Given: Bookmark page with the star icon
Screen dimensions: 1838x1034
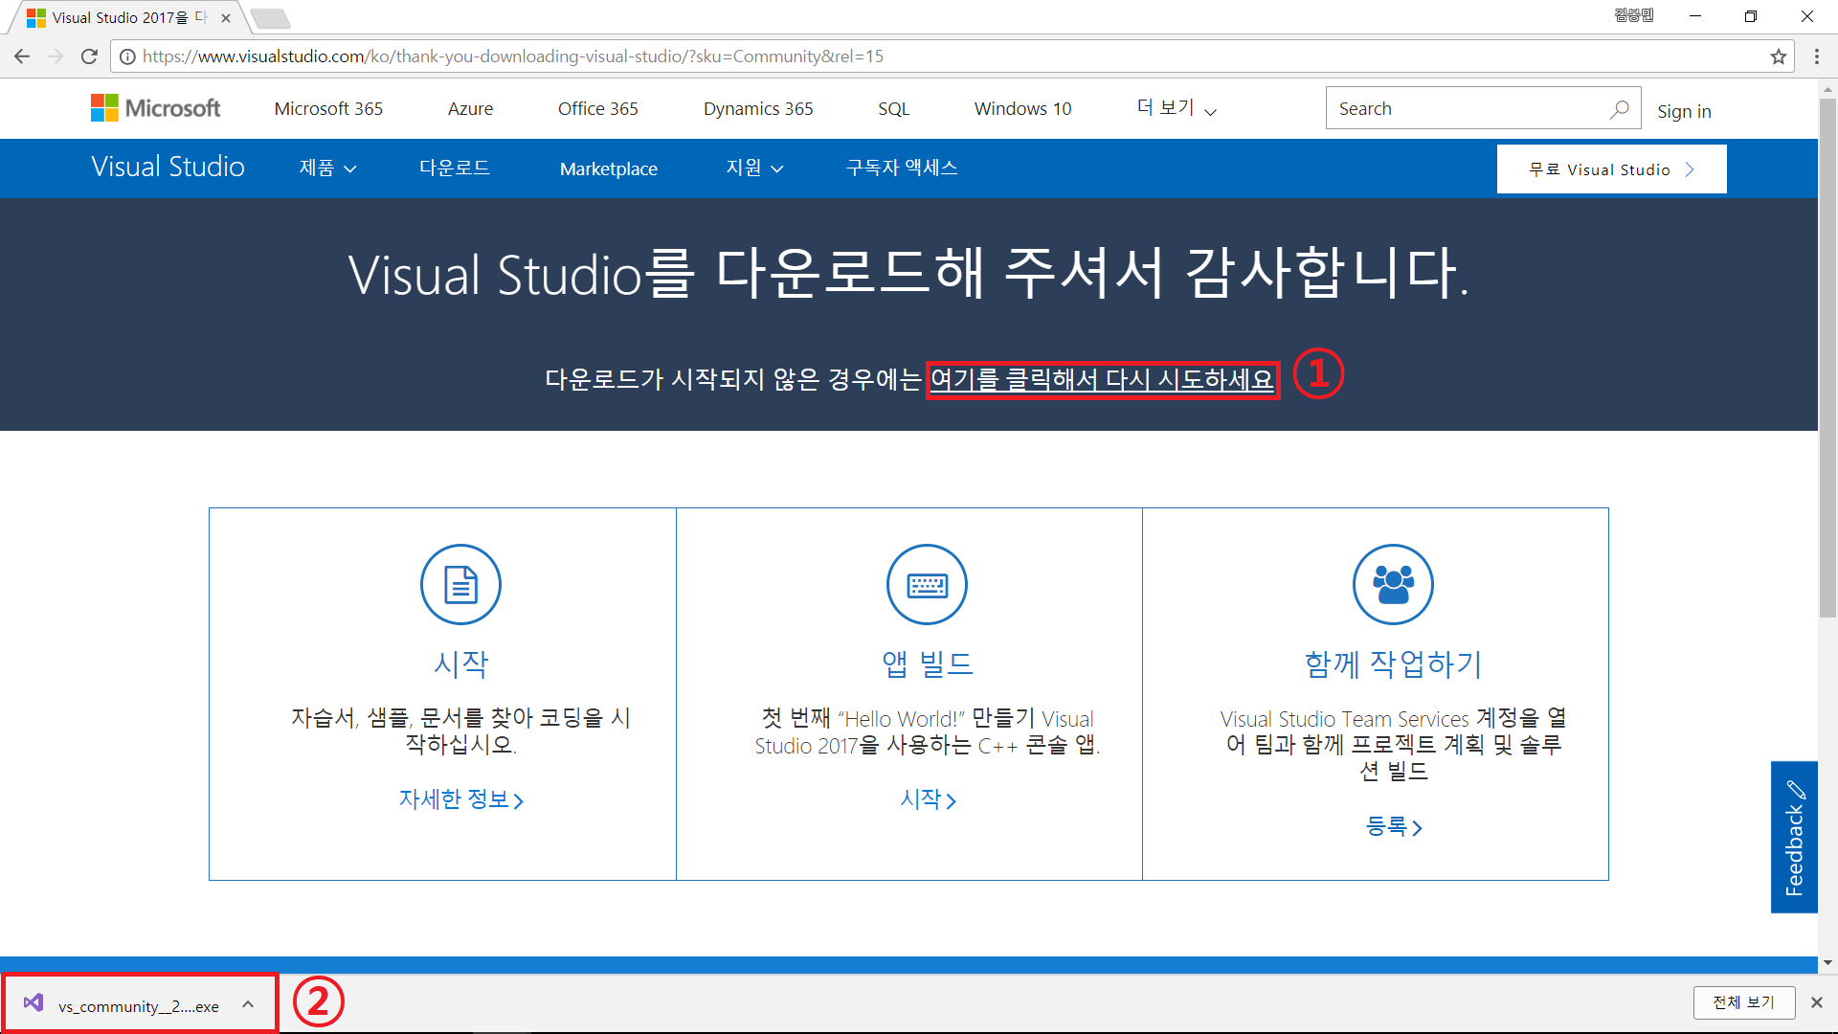Looking at the screenshot, I should pyautogui.click(x=1778, y=56).
